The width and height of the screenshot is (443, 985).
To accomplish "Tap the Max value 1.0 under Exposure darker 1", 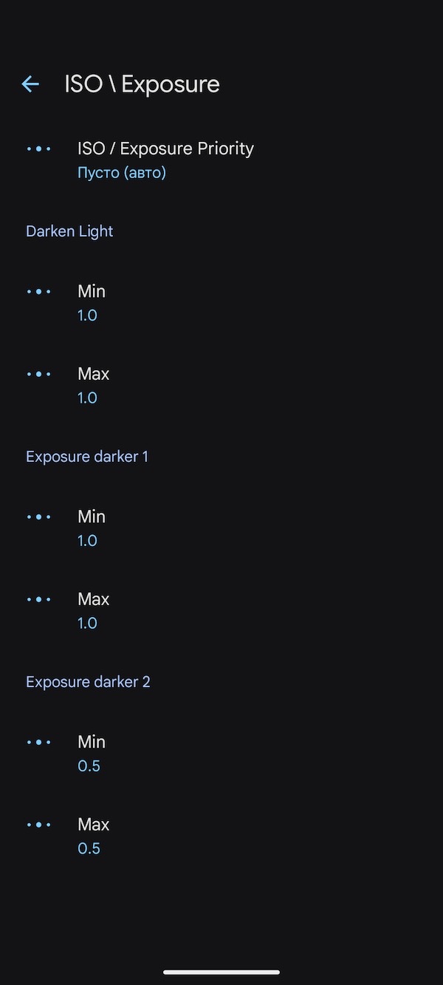I will tap(87, 623).
